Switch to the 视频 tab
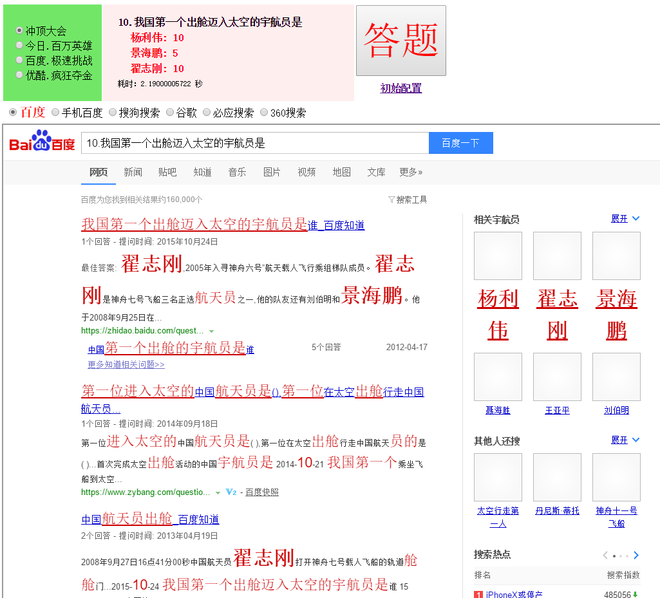The width and height of the screenshot is (660, 598). pos(306,172)
